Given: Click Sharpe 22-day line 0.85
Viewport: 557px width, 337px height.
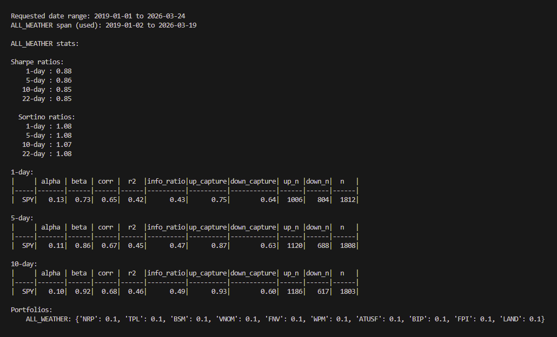Looking at the screenshot, I should point(47,99).
